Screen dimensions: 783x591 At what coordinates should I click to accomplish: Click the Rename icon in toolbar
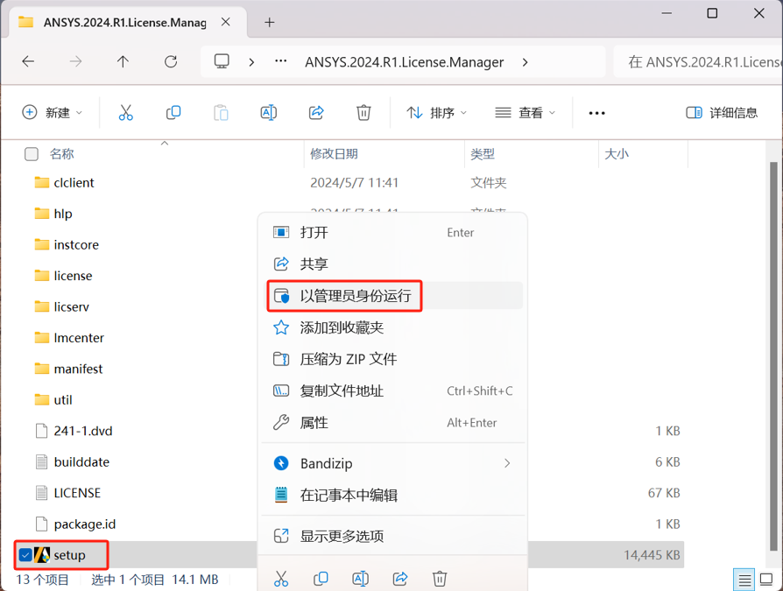[268, 113]
